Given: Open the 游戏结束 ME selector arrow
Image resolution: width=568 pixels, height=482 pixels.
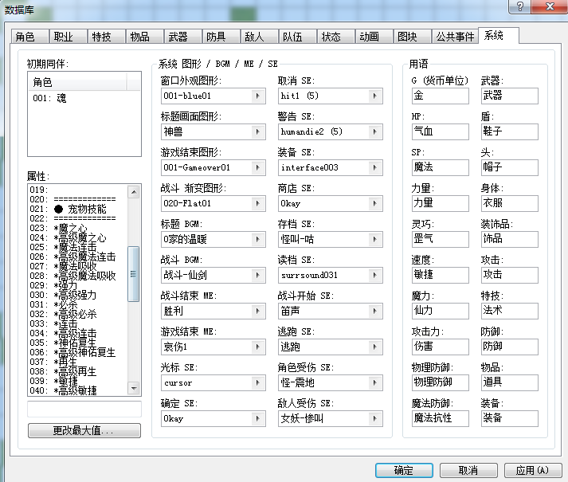Looking at the screenshot, I should click(x=257, y=347).
